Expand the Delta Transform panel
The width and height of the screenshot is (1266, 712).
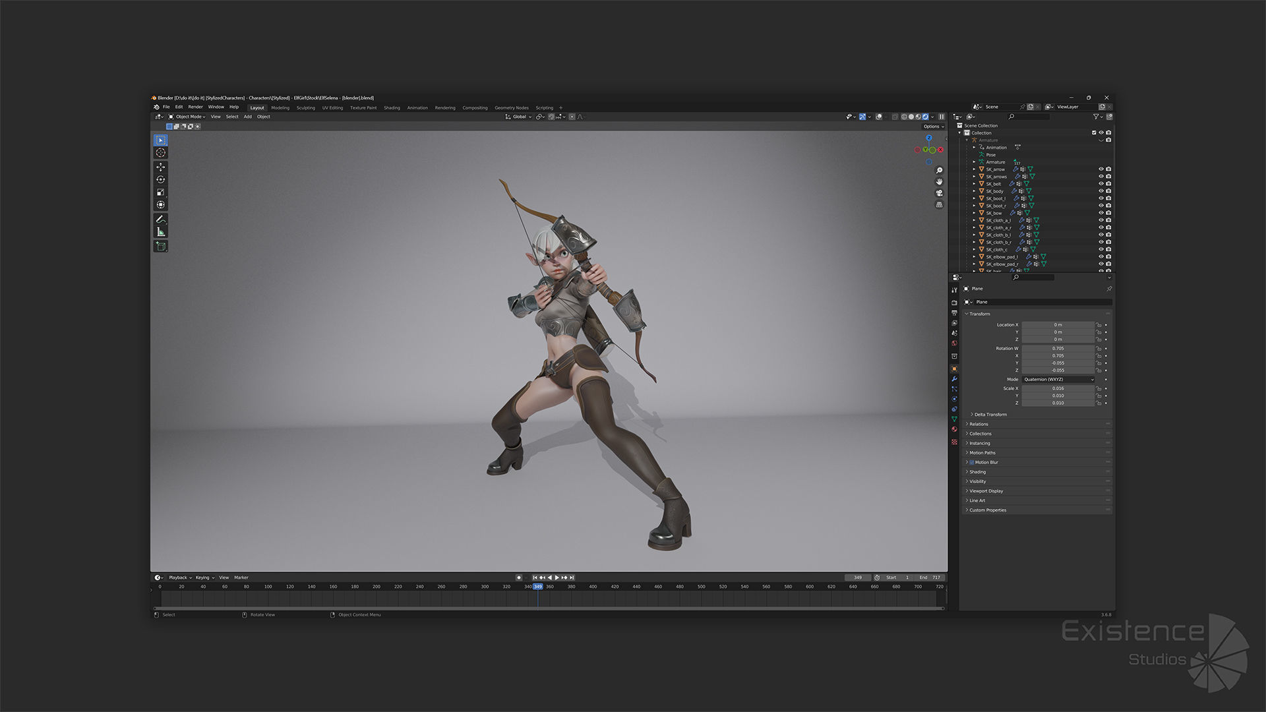tap(990, 415)
